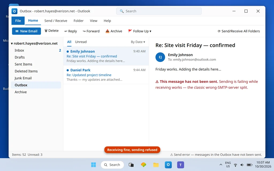Click the volume speaker tray icon
The image size is (274, 171).
pos(242,165)
